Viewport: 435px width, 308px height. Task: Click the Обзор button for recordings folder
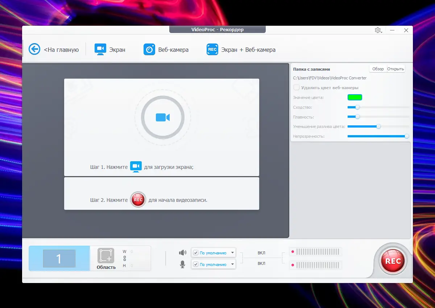(x=378, y=68)
